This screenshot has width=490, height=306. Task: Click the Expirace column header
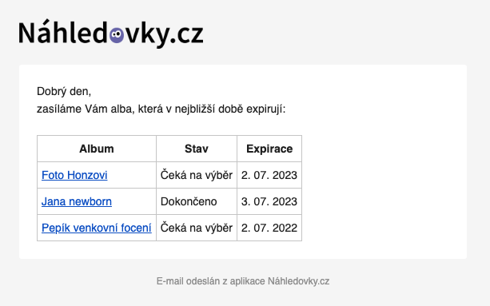pos(269,149)
